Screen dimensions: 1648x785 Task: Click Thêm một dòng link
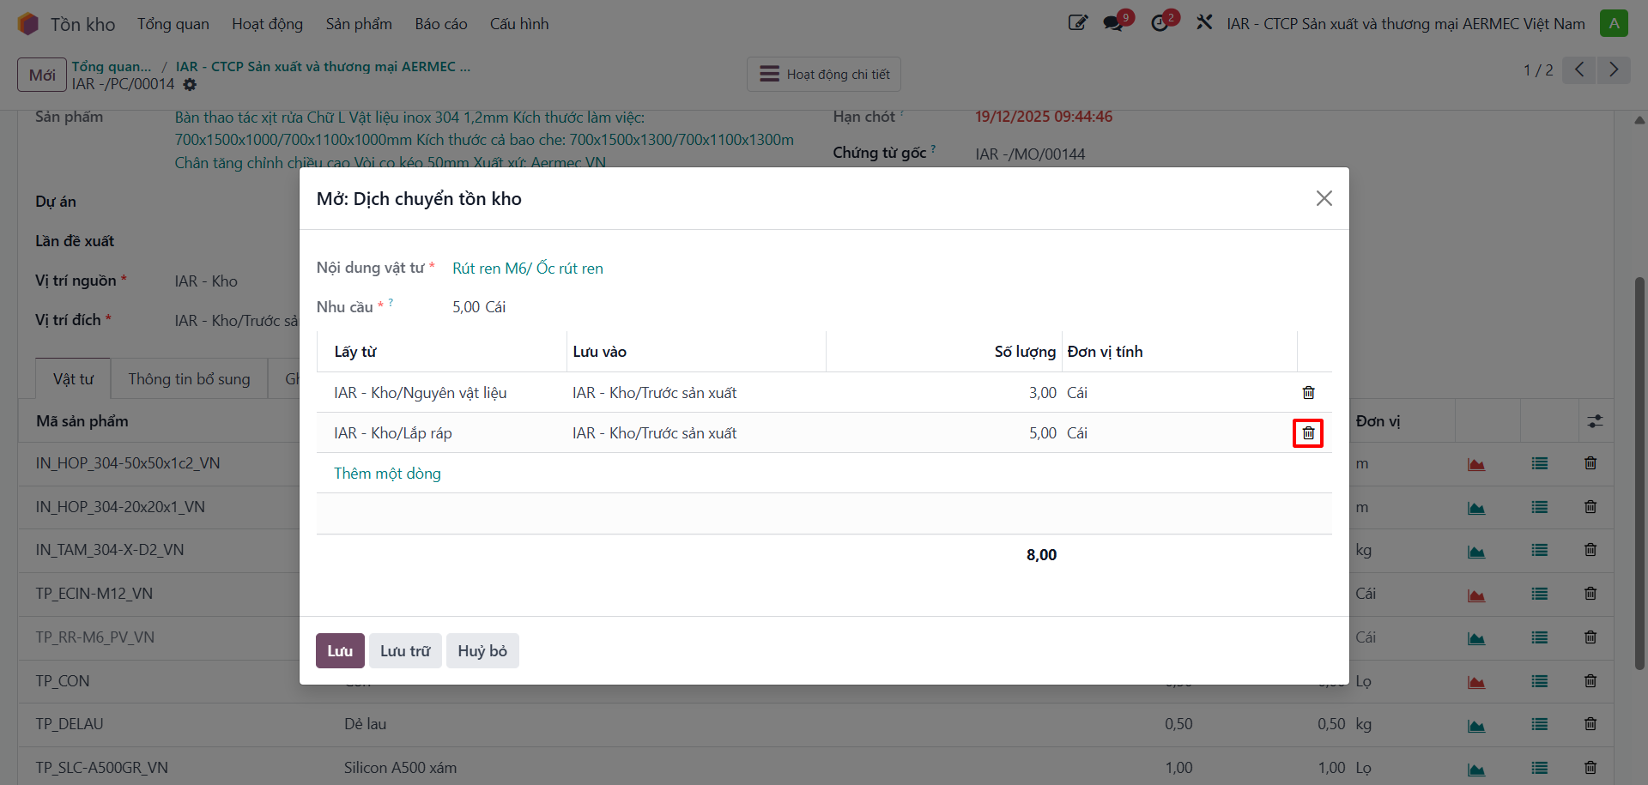(x=387, y=474)
